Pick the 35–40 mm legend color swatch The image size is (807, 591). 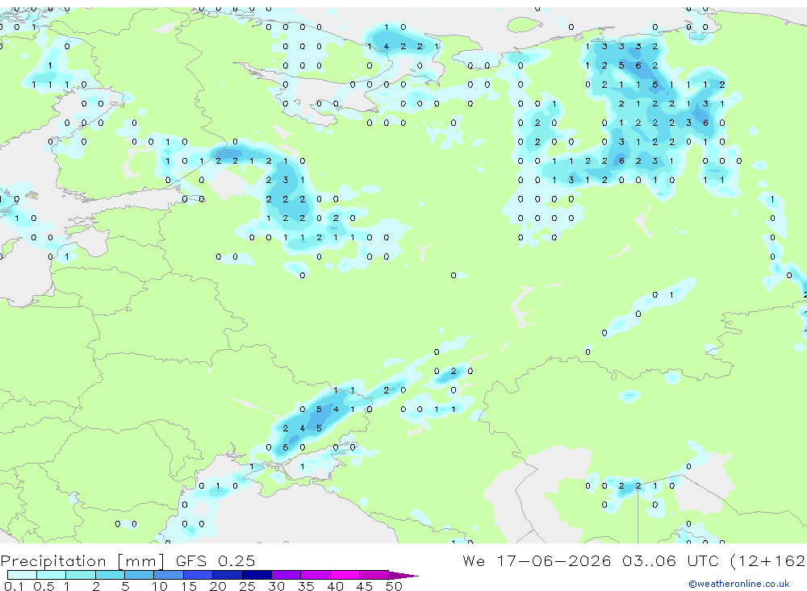click(315, 575)
